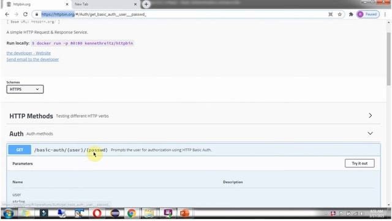Open the developer Website link

pos(29,53)
